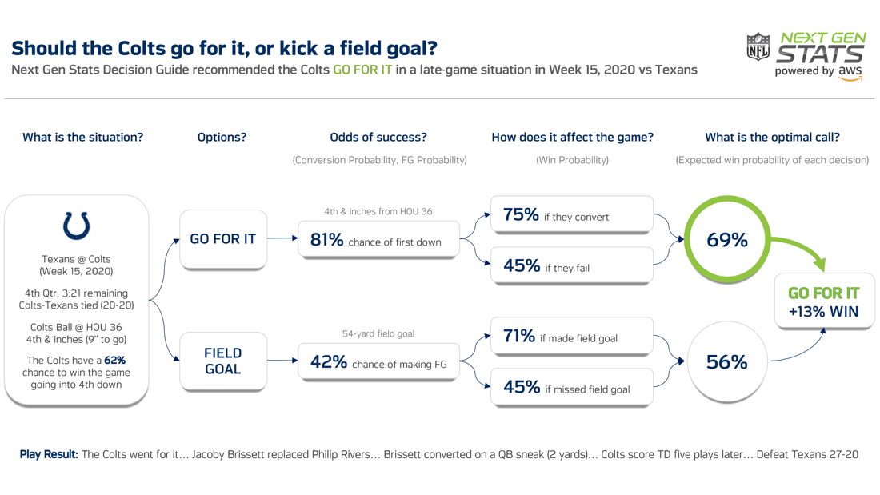Click the 'What is the optimal call?' heading
Image resolution: width=880 pixels, height=495 pixels.
(772, 138)
